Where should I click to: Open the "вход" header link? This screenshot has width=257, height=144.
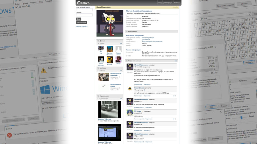click(x=160, y=3)
